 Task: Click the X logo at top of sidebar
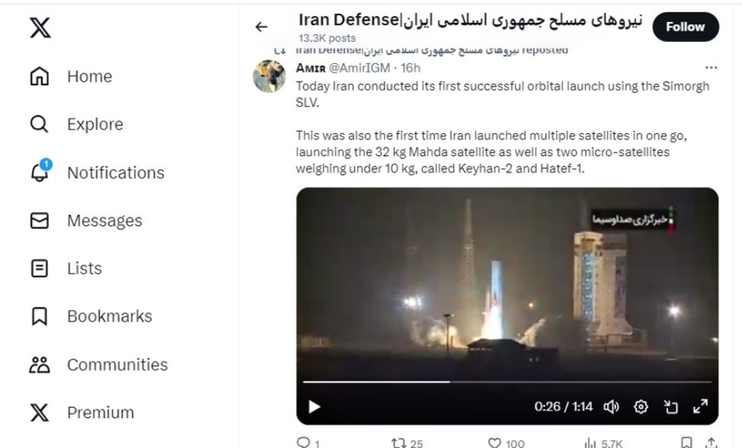pyautogui.click(x=40, y=27)
